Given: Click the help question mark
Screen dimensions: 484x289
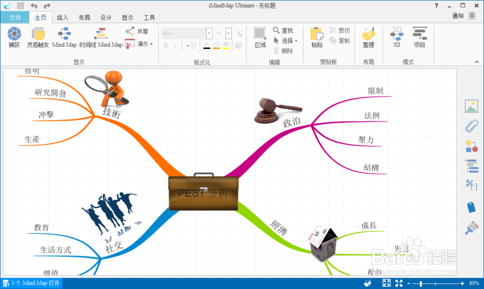Looking at the screenshot, I should 437,5.
